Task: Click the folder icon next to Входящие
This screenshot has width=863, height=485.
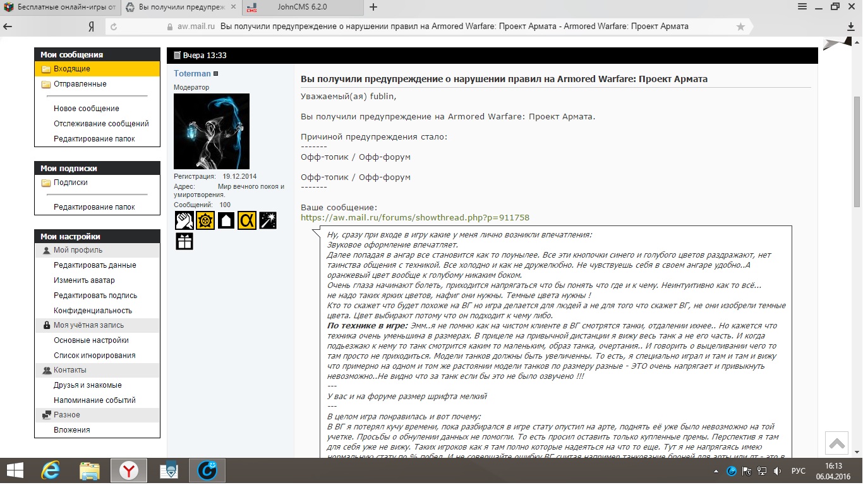Action: [x=45, y=69]
